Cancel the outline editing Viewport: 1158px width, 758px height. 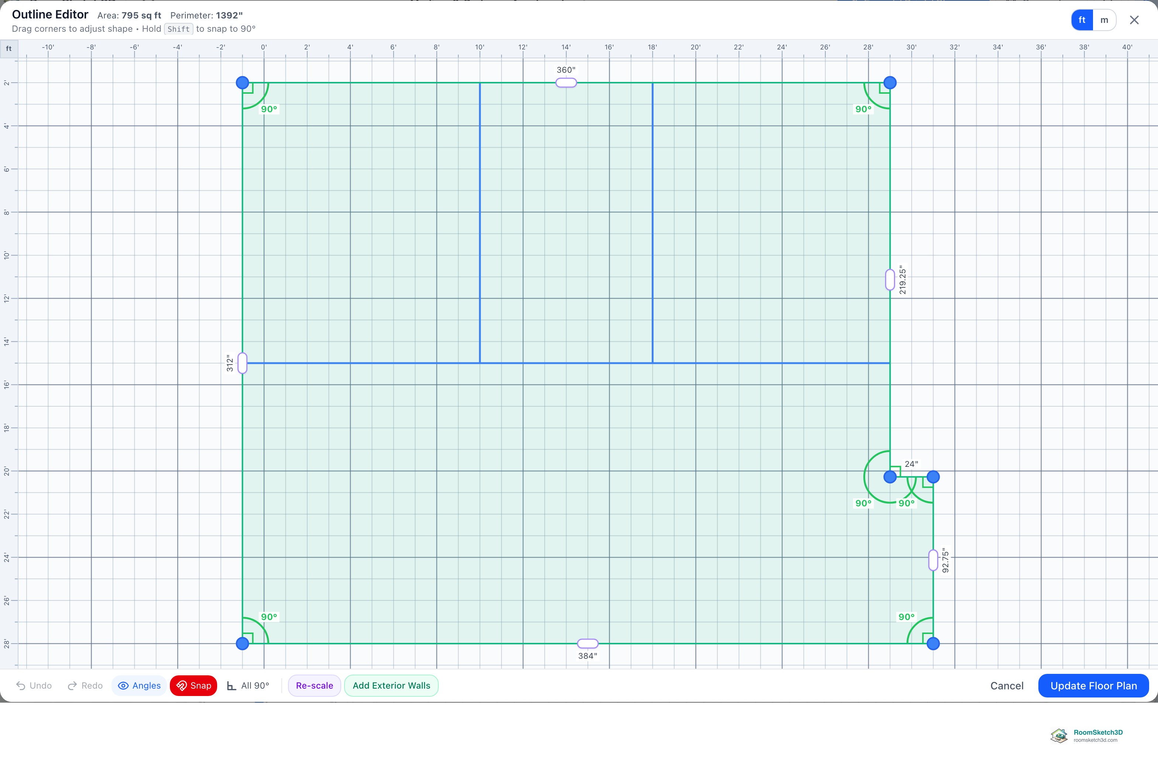pos(1007,686)
